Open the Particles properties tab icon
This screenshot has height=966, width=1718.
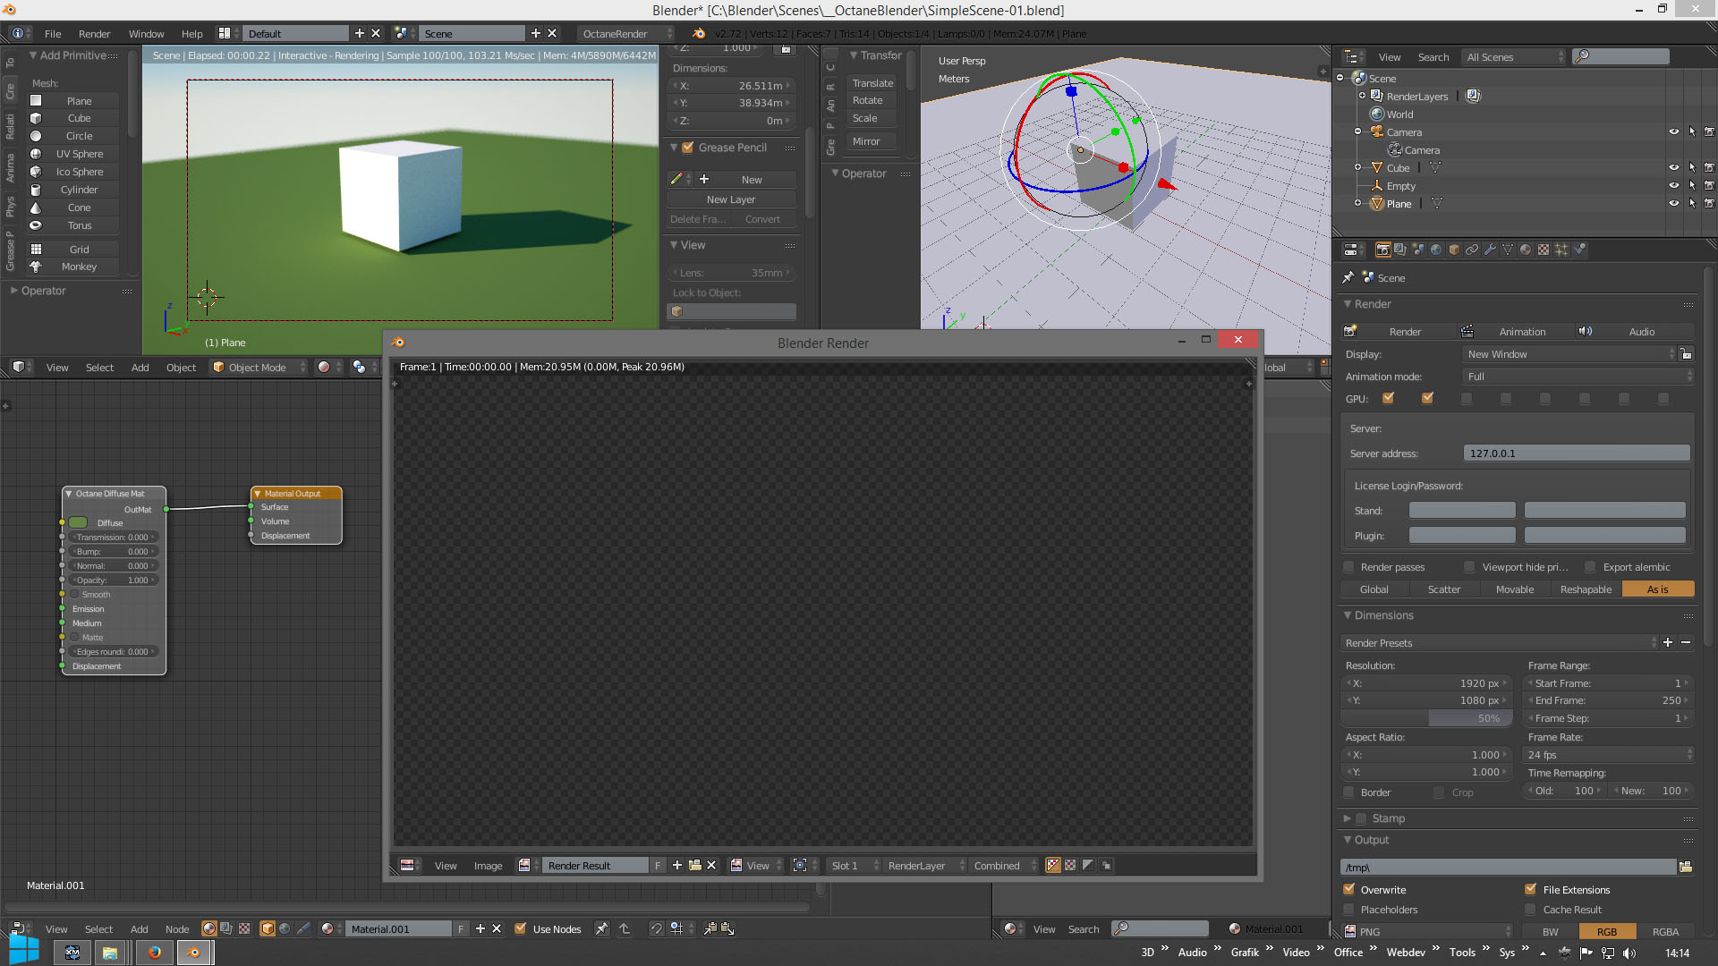click(x=1561, y=250)
